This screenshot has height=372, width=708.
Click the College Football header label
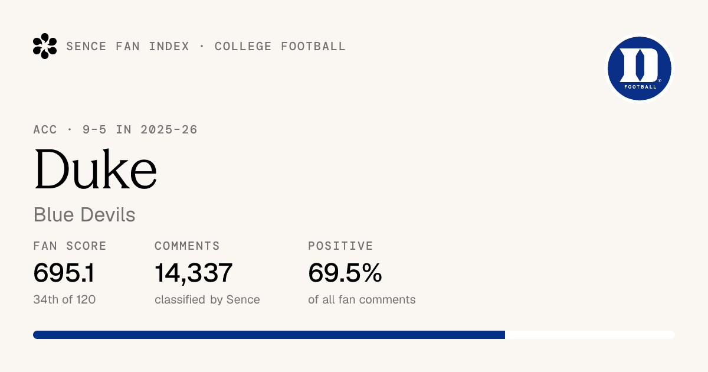pyautogui.click(x=280, y=47)
